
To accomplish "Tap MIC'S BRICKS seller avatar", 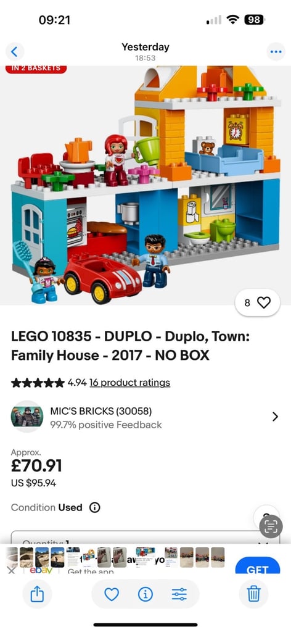I will [x=27, y=417].
